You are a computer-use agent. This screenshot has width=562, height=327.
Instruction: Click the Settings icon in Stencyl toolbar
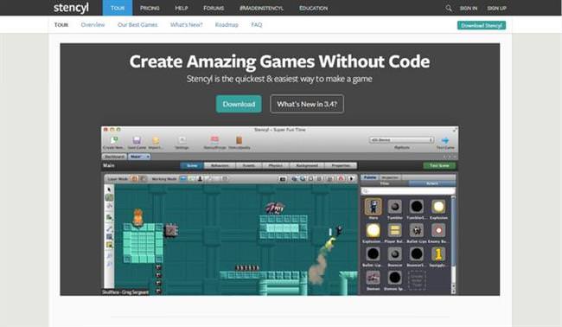pyautogui.click(x=182, y=140)
